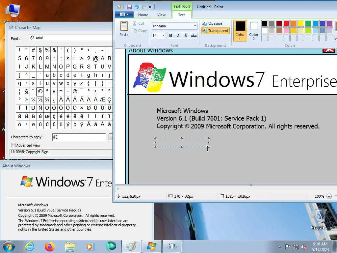Screen dimensions: 337x253
Task: Click the left scroll arrow of Paint canvas
Action: 118,189
